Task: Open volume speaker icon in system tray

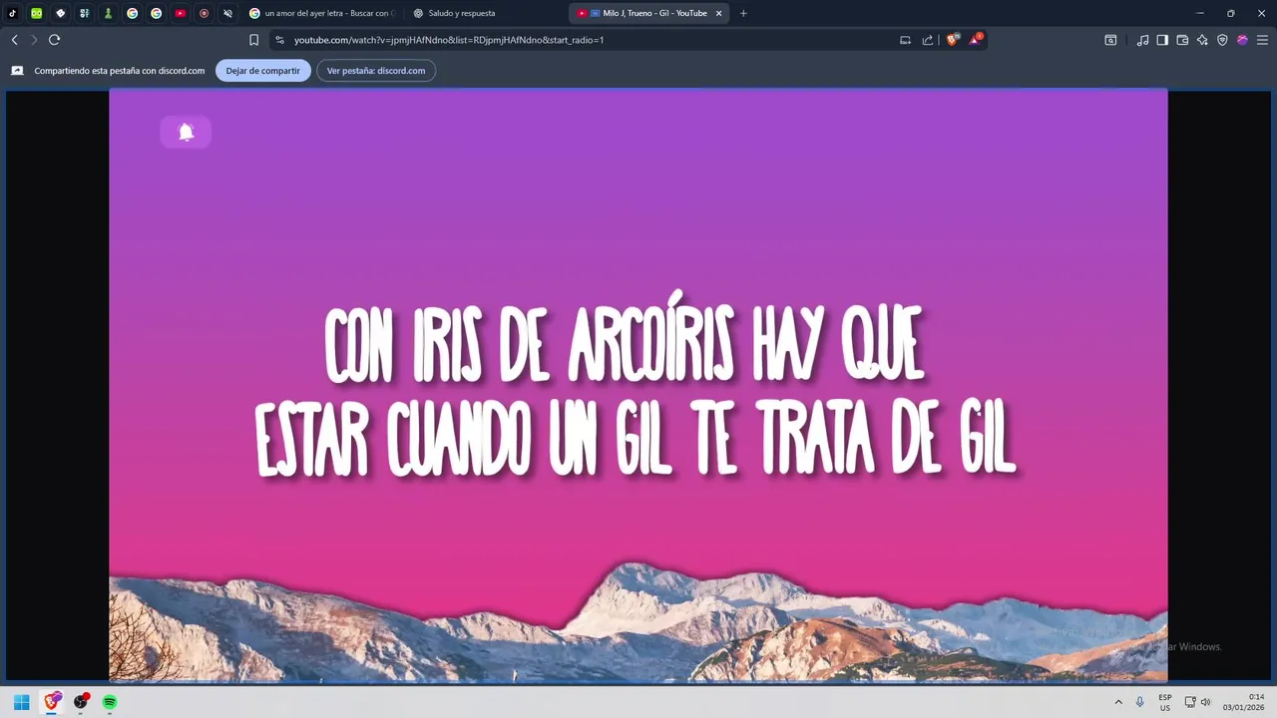Action: point(1205,702)
